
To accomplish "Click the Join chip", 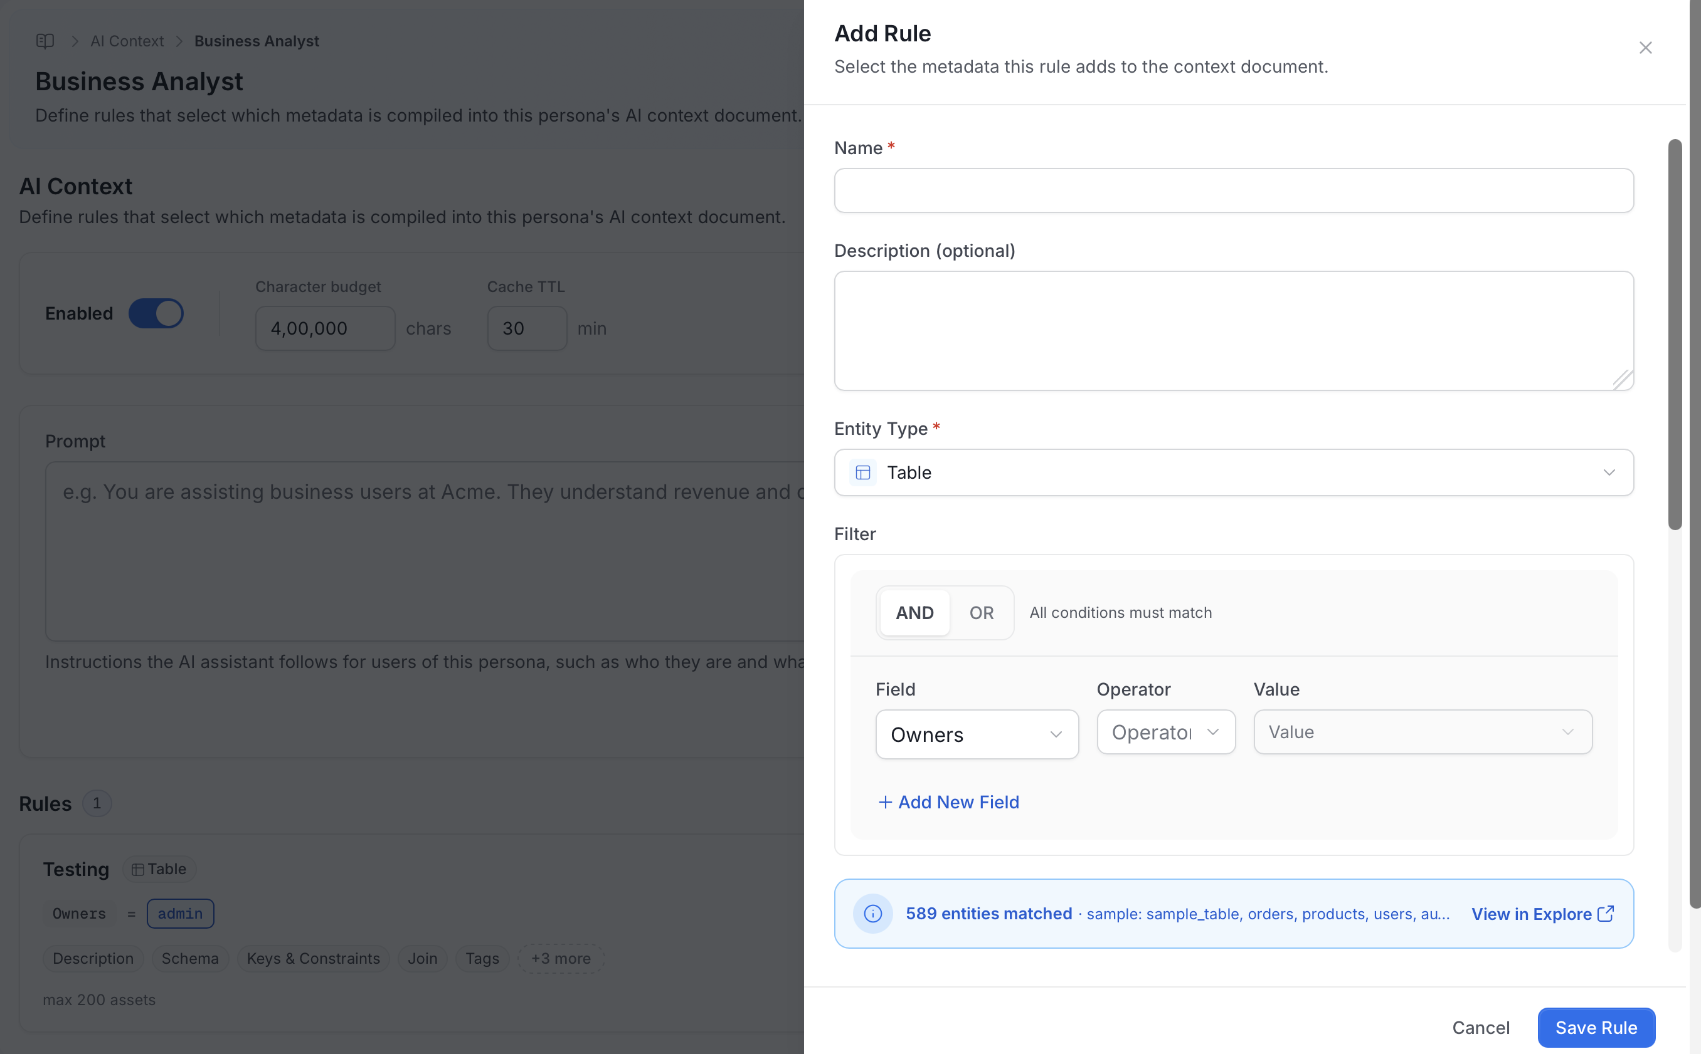I will coord(422,959).
